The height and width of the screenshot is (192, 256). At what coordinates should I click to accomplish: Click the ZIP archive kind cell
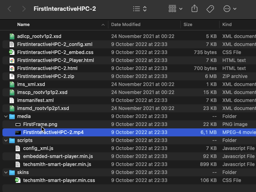[x=235, y=76]
